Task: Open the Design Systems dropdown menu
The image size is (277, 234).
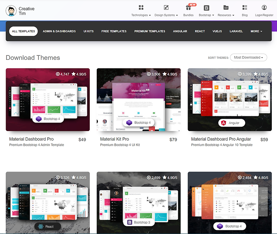Action: 166,15
